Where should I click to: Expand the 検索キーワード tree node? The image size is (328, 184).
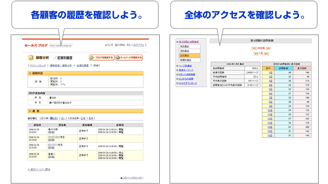[178, 70]
